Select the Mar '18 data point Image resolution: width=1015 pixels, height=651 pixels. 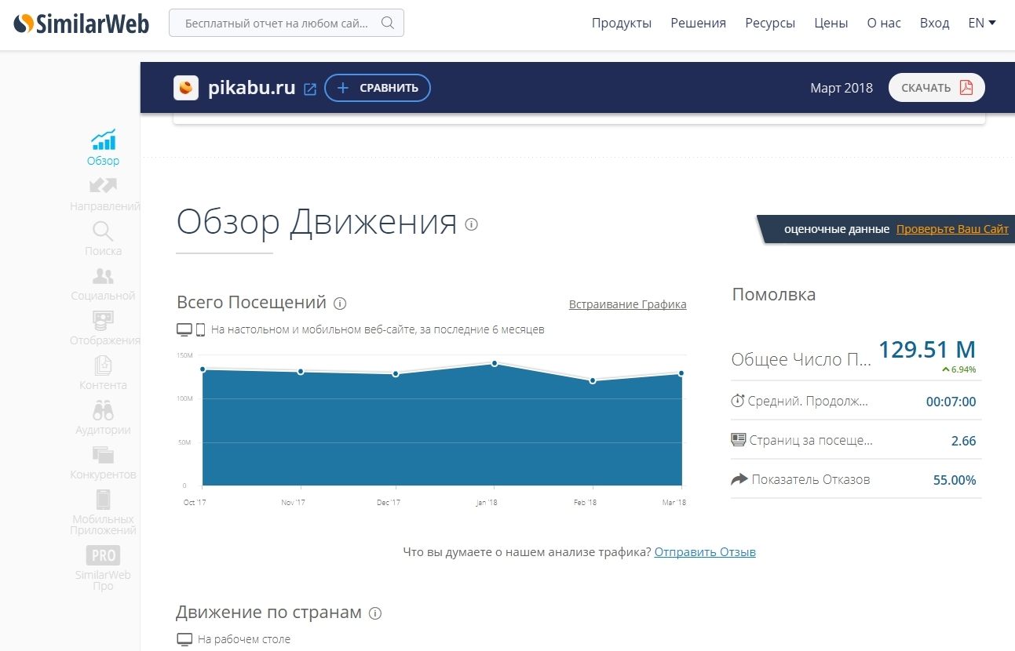coord(681,373)
